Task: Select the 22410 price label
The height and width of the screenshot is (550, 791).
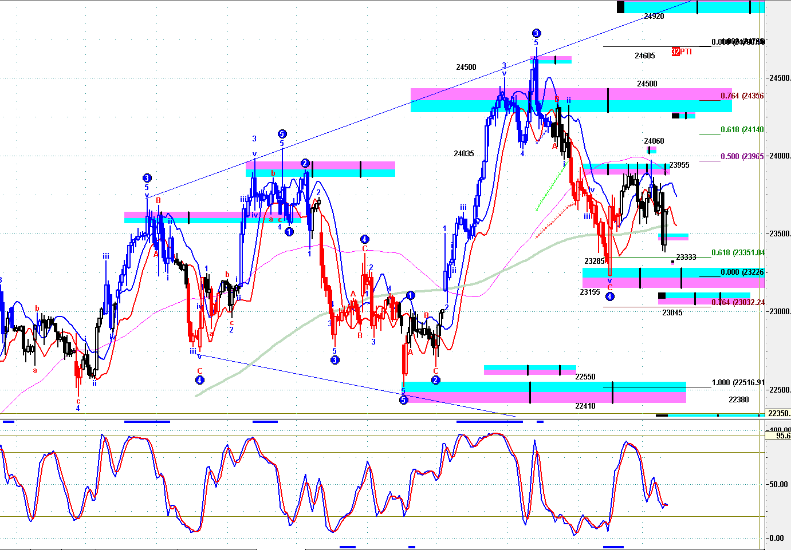Action: tap(585, 406)
